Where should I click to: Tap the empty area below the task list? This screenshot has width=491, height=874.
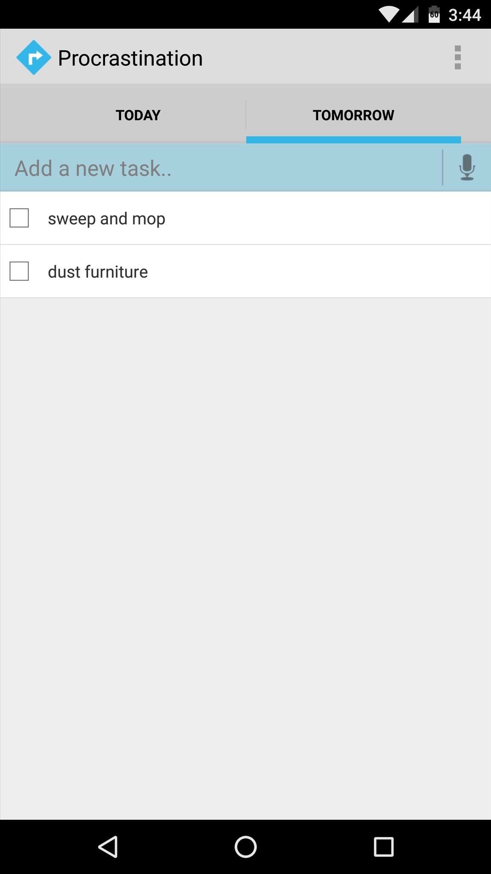245,558
